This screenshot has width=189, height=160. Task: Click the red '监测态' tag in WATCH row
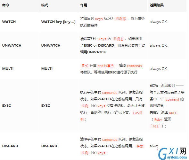[x=121, y=19]
